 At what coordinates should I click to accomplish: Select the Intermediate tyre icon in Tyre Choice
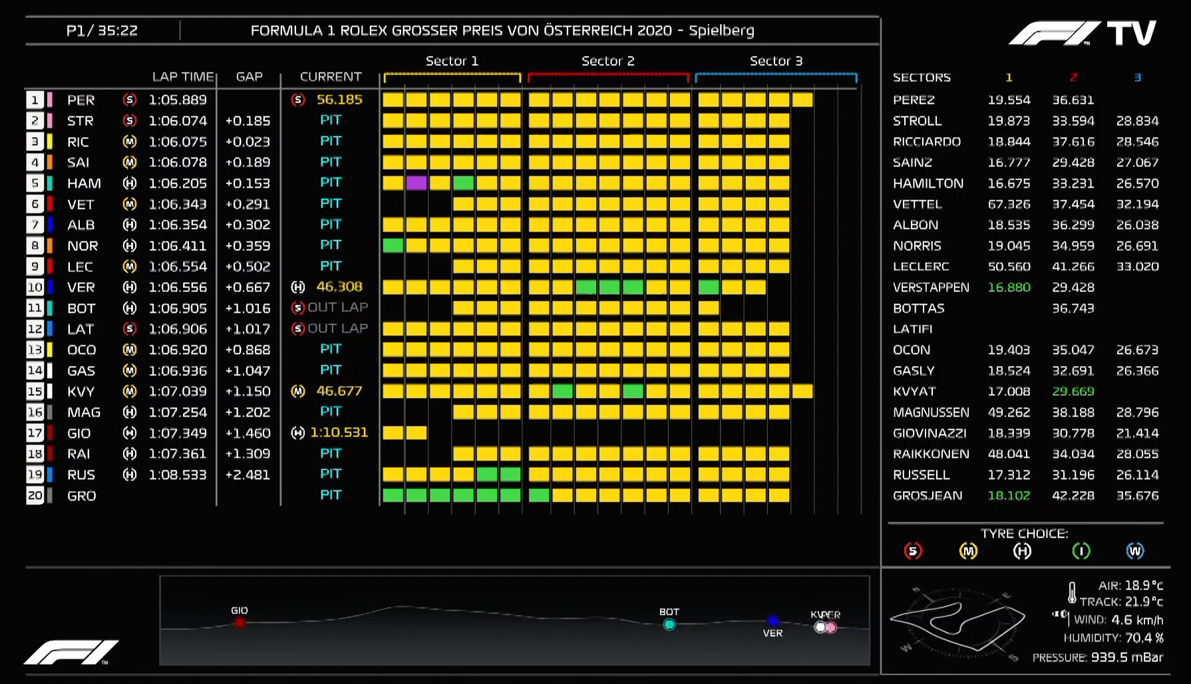[x=1081, y=551]
